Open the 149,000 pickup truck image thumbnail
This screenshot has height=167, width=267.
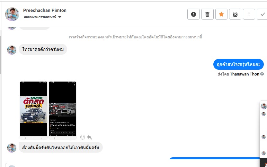point(33,110)
